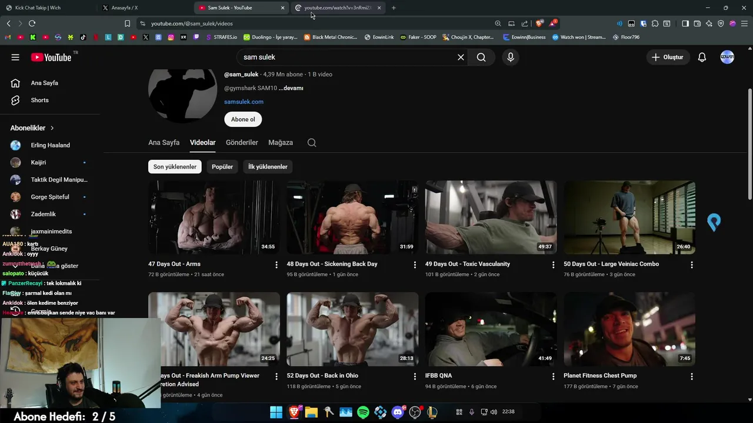Bookmark this page icon
Viewport: 753px width, 423px height.
pos(127,23)
